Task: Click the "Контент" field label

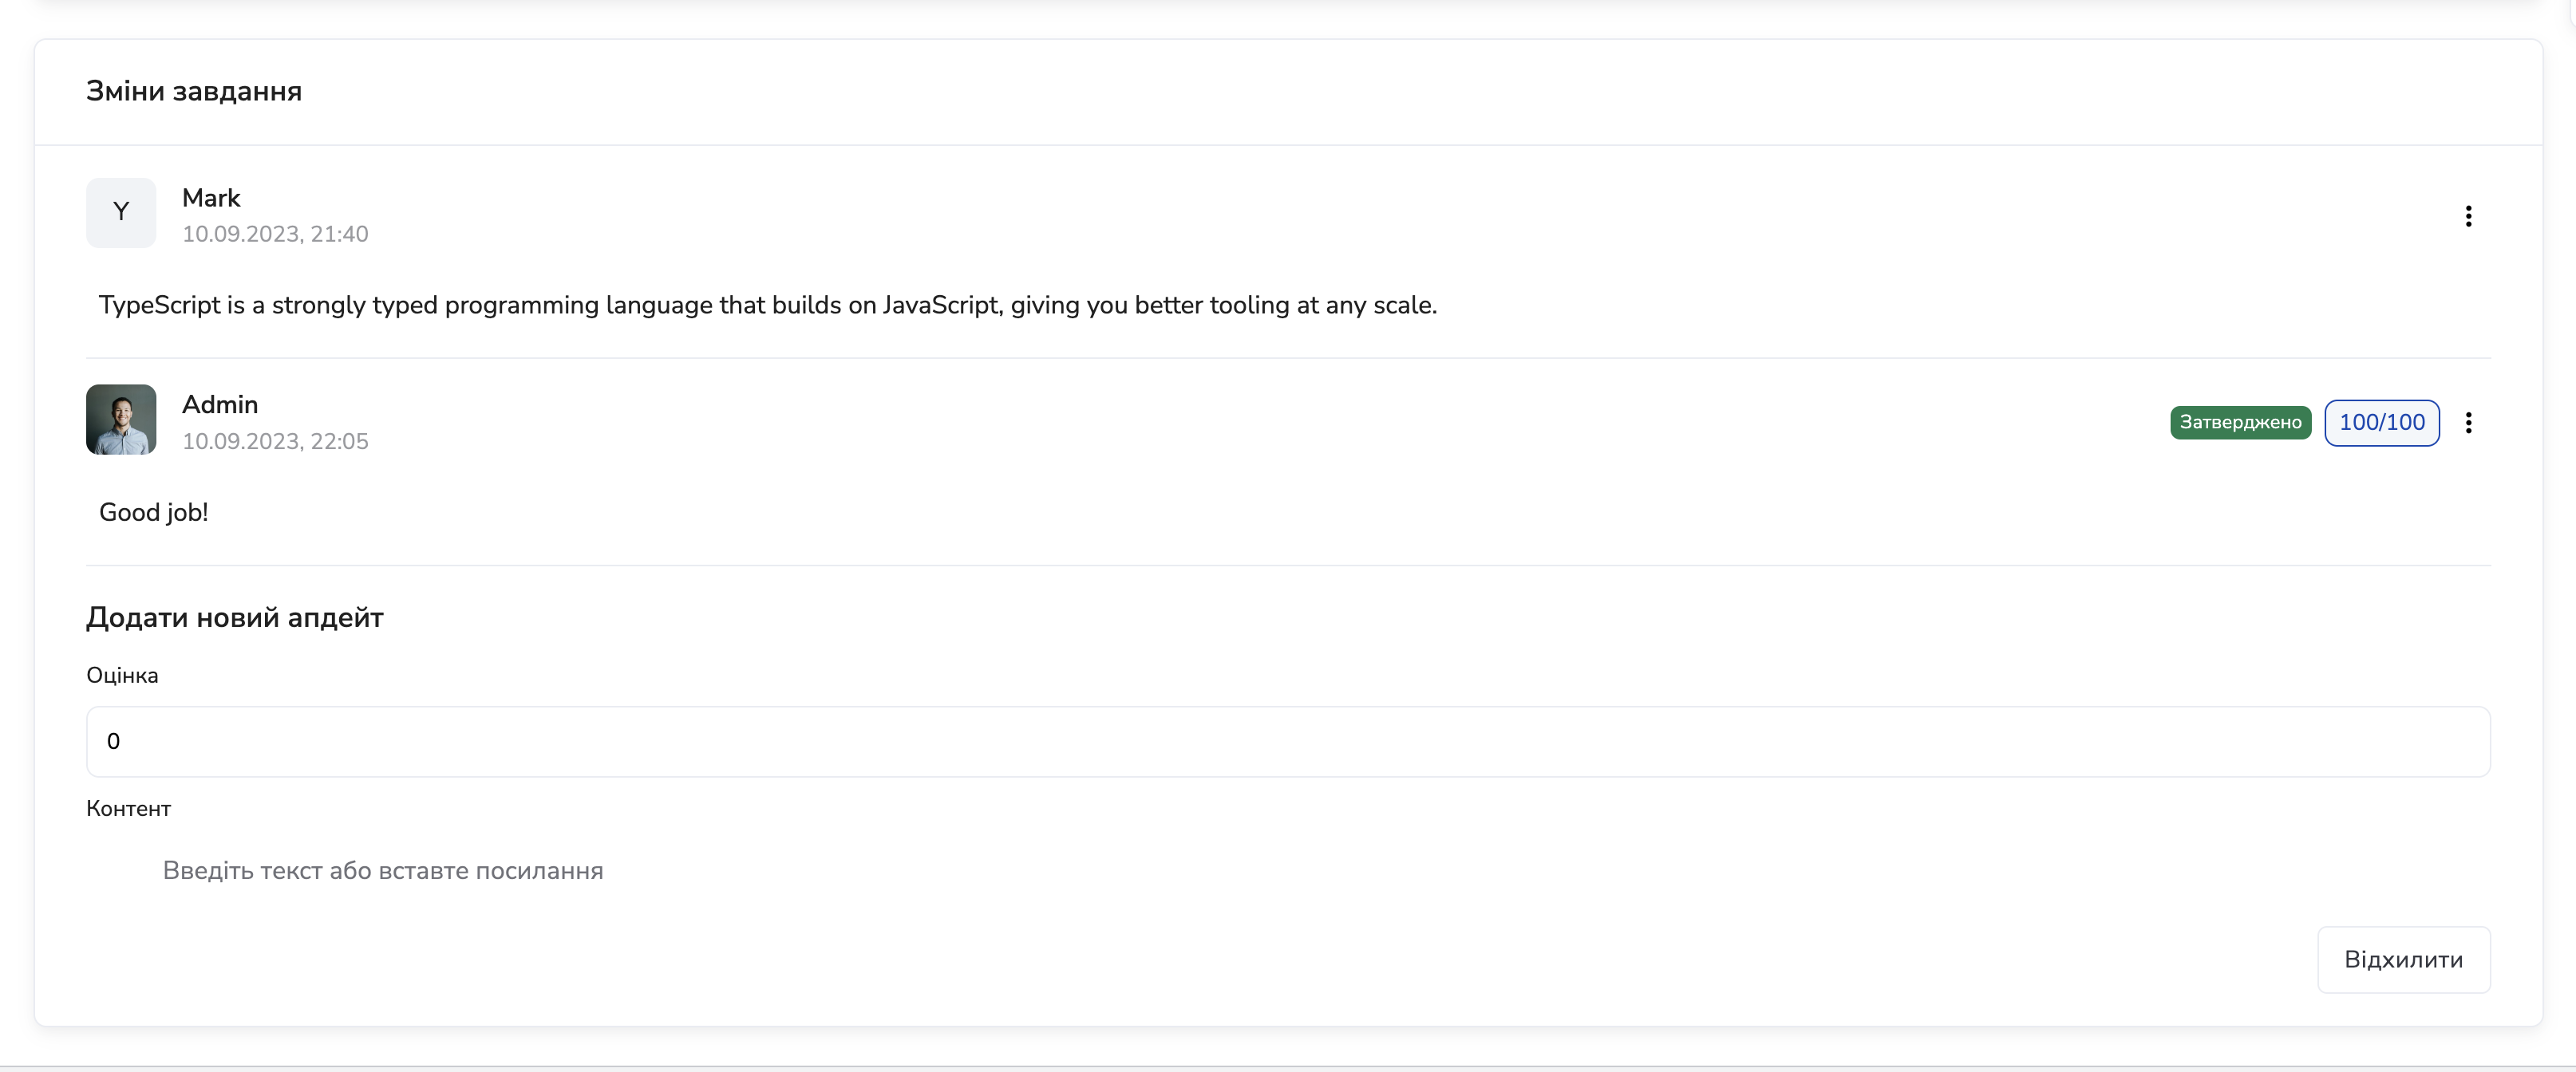Action: 129,808
